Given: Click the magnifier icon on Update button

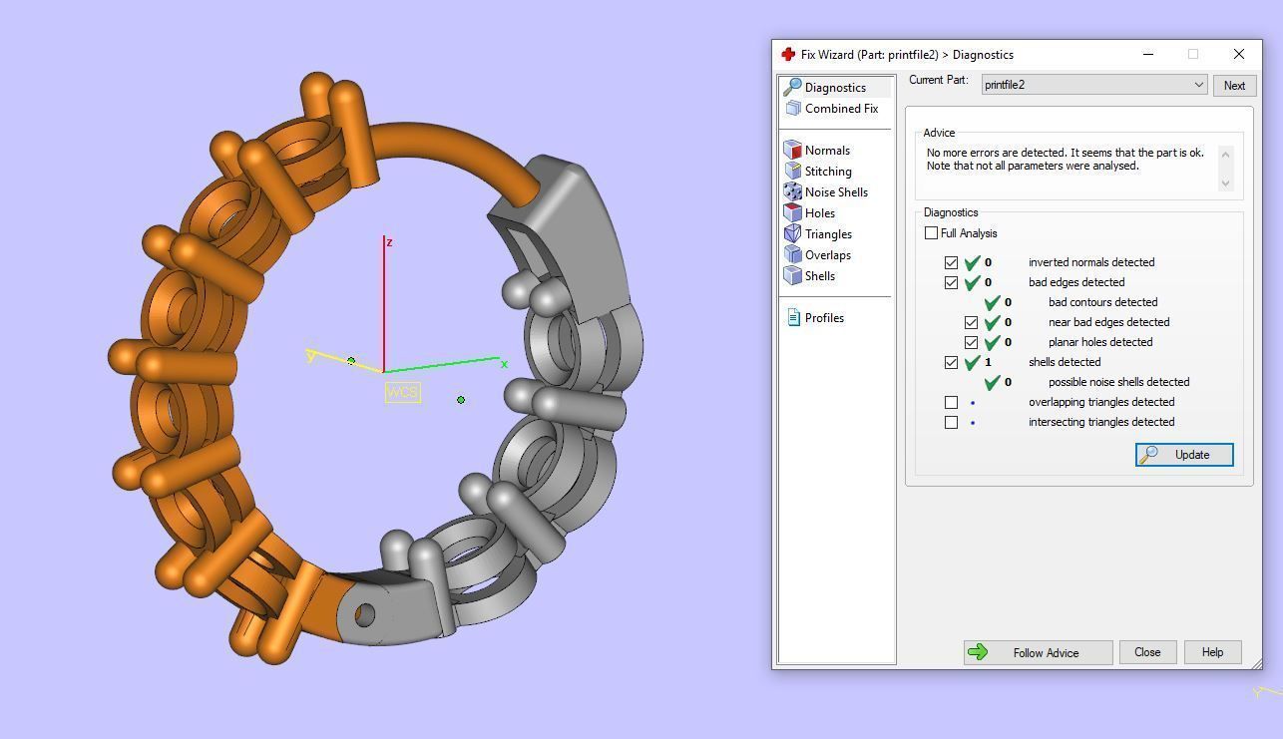Looking at the screenshot, I should [x=1149, y=455].
